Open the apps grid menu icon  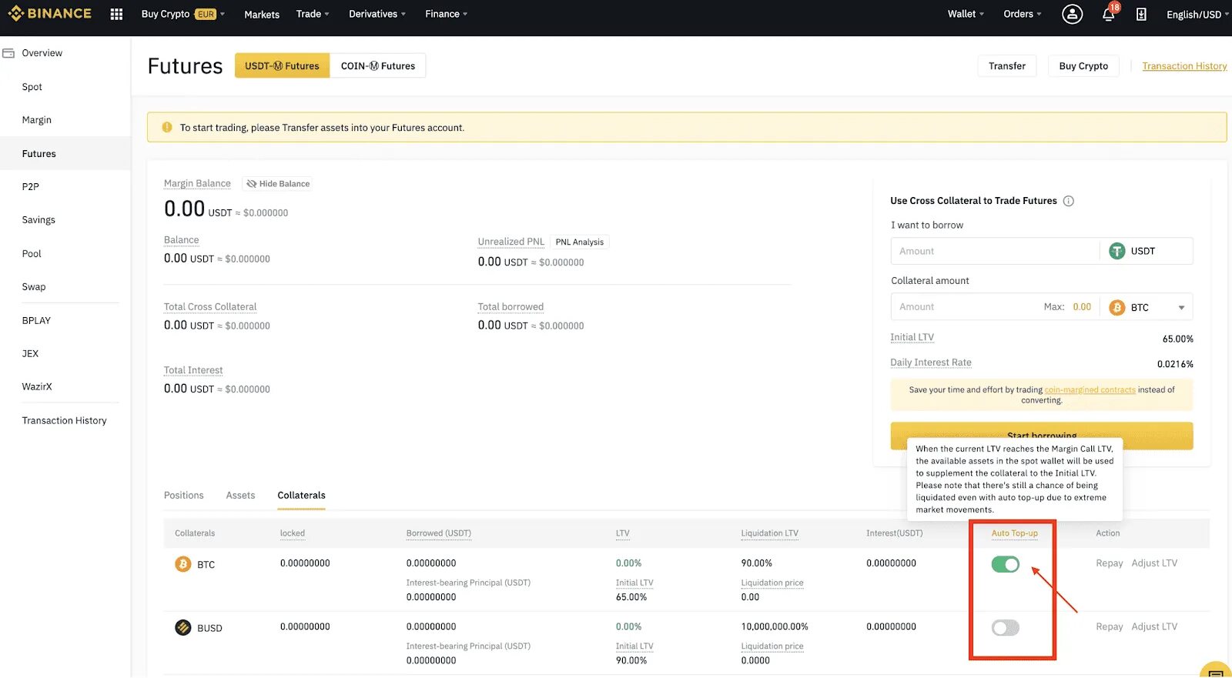(116, 14)
